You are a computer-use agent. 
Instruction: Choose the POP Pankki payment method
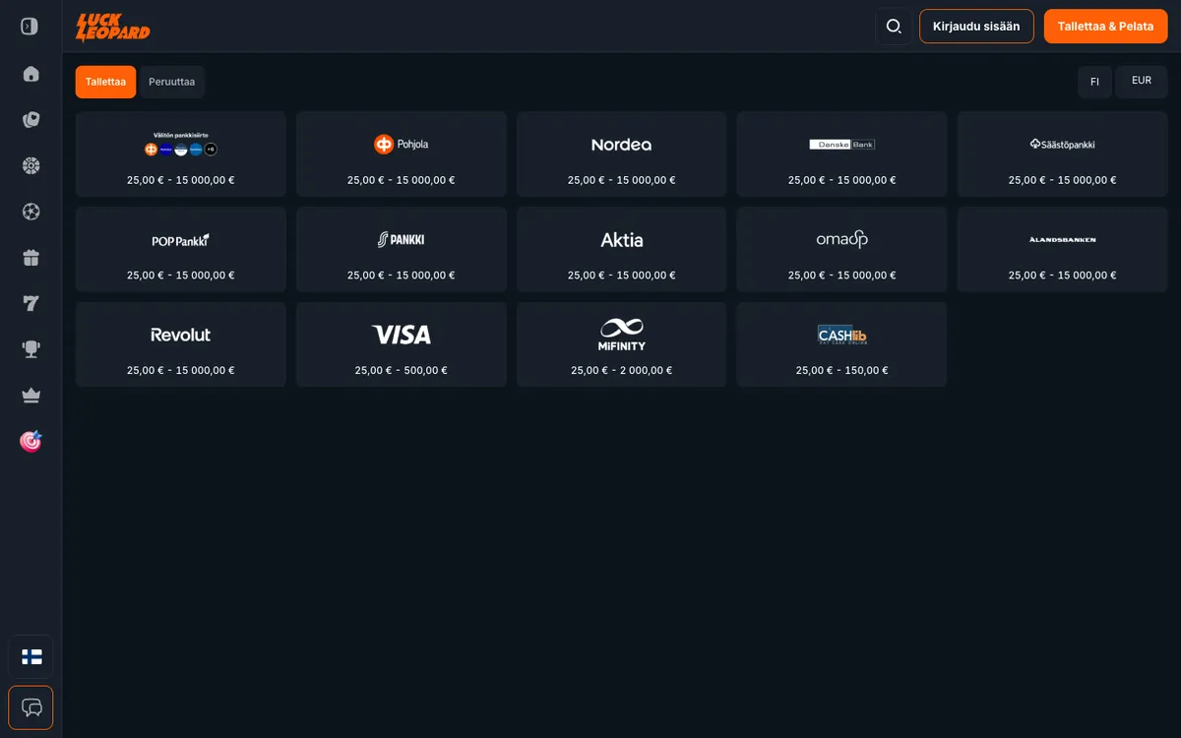(181, 249)
